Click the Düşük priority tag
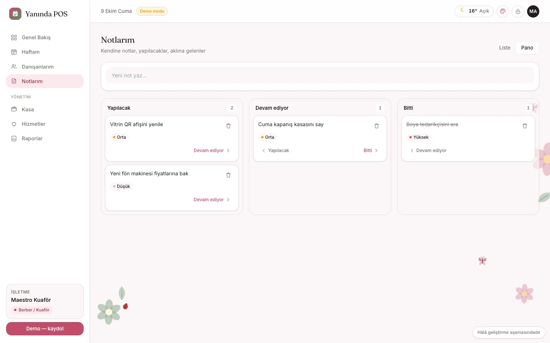550x343 pixels. [121, 186]
